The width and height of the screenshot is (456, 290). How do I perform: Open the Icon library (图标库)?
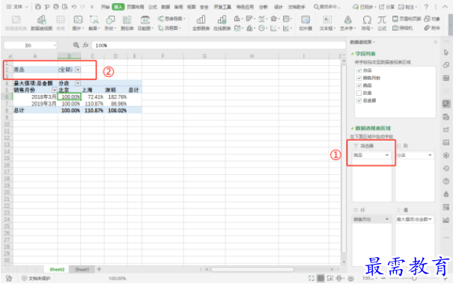[127, 22]
